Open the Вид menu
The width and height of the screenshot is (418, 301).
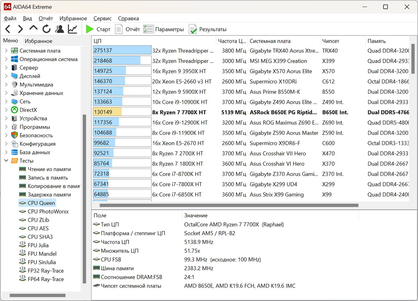28,18
